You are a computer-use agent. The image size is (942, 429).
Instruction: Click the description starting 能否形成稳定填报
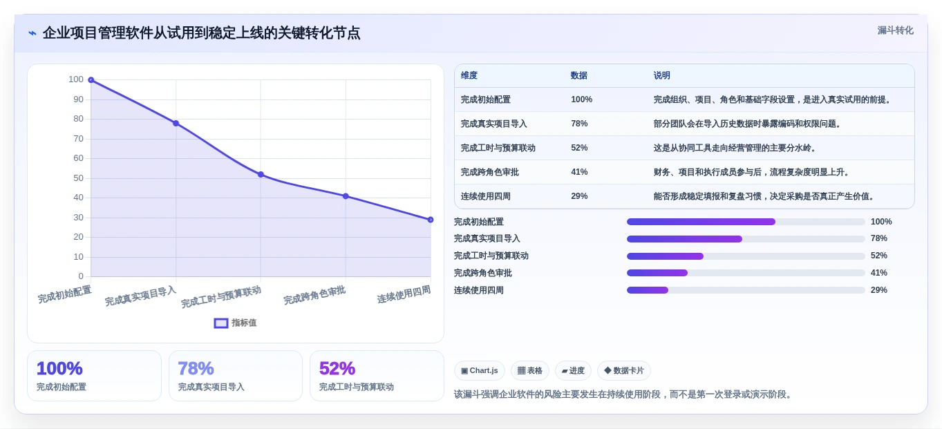point(766,196)
